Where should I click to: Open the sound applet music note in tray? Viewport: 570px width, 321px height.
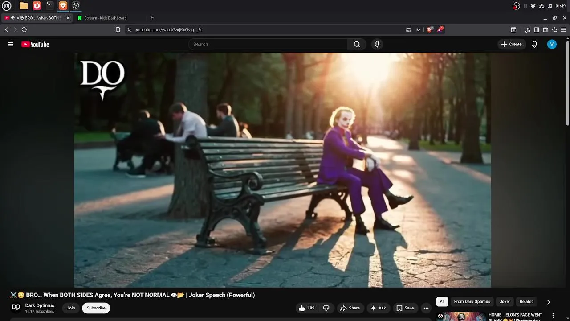point(550,6)
